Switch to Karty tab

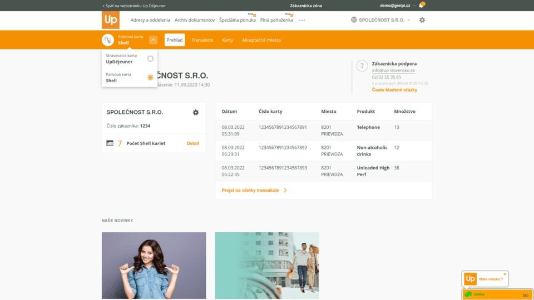(228, 40)
